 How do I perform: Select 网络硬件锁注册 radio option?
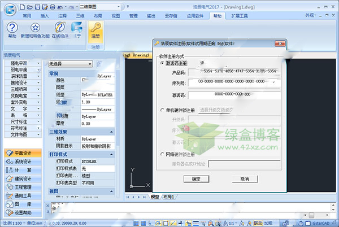[162, 154]
